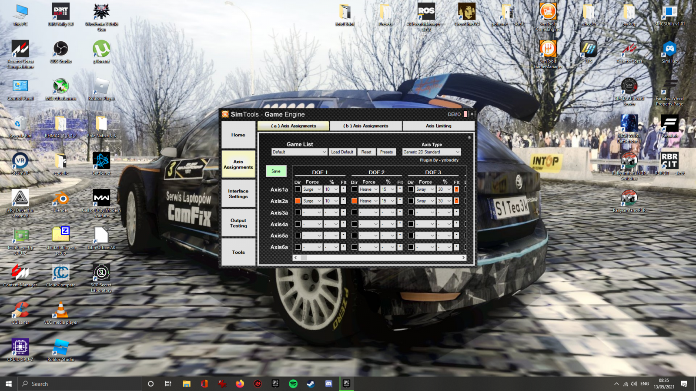
Task: Open VLC media player desktop icon
Action: pos(61,313)
